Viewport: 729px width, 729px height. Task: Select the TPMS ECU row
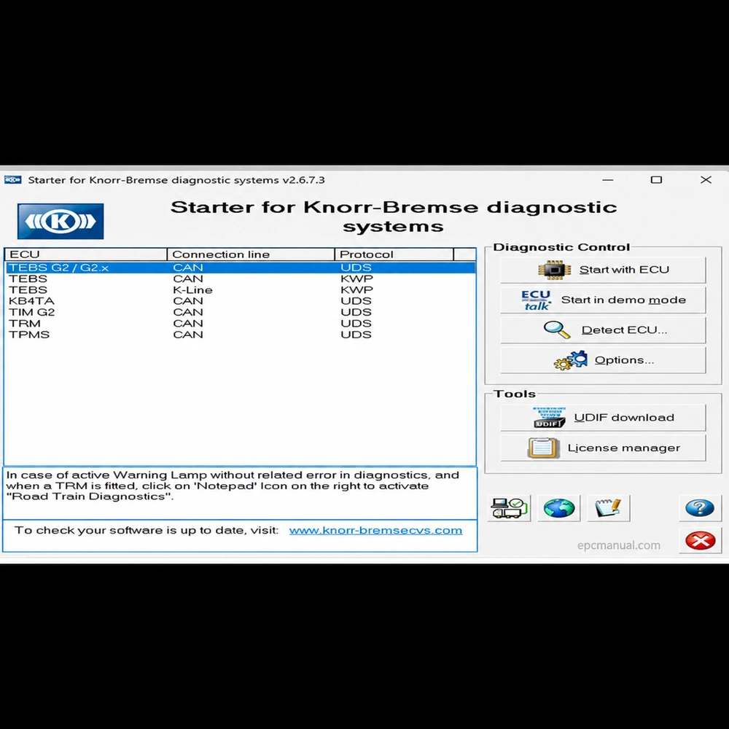240,335
